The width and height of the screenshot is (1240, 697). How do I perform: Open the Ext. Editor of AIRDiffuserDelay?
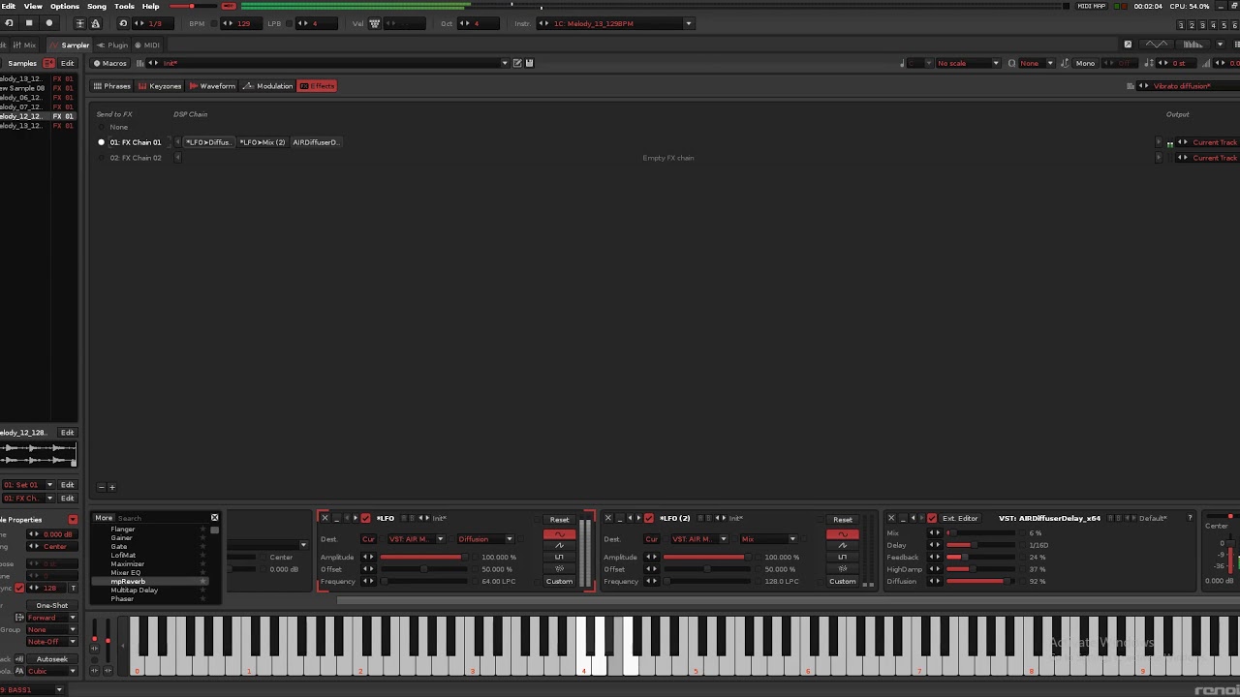coord(960,518)
